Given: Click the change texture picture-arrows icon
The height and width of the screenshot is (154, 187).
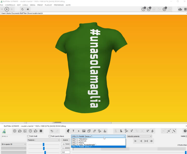Looking at the screenshot, I should pyautogui.click(x=169, y=131).
